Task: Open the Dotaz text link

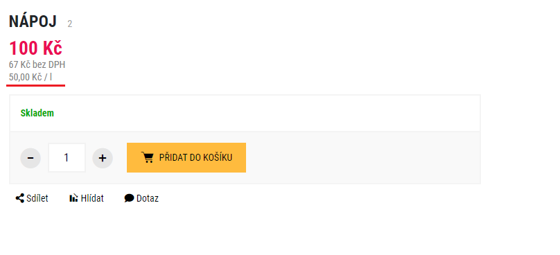Action: point(148,198)
